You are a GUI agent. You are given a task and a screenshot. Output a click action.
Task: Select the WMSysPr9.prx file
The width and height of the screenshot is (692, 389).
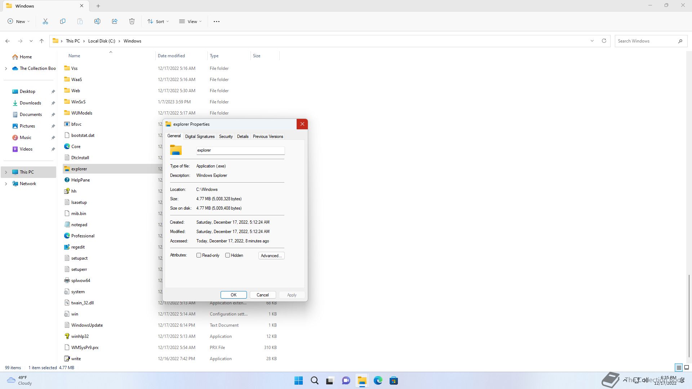tap(171, 348)
